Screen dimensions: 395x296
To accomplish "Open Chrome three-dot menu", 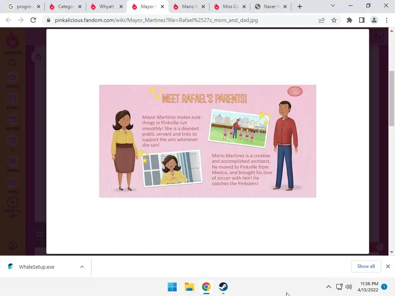I will pos(387,20).
